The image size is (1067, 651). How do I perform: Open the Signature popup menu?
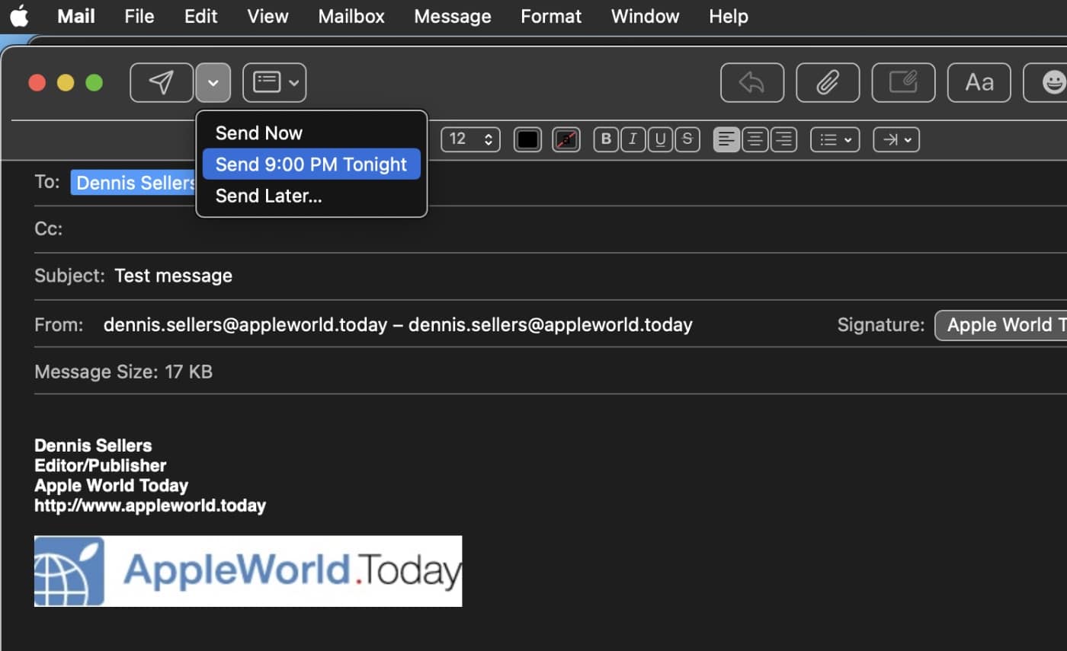pos(1000,325)
